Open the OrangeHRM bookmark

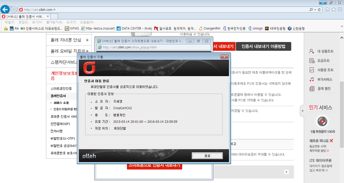[209, 28]
